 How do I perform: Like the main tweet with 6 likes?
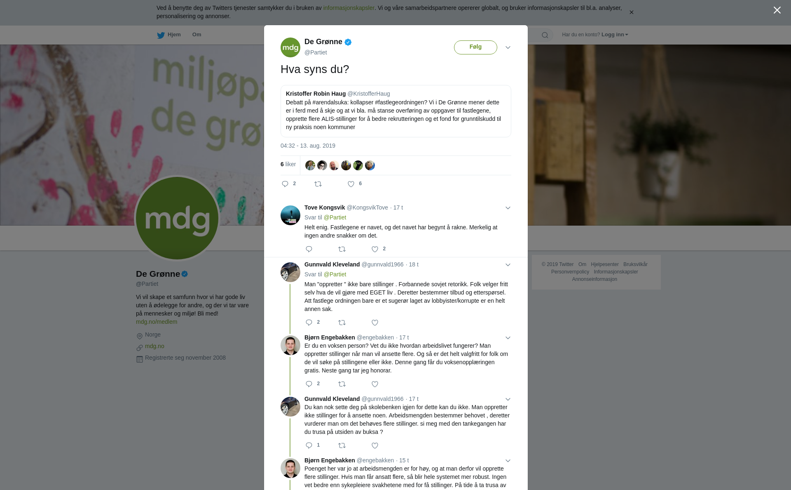[x=351, y=184]
